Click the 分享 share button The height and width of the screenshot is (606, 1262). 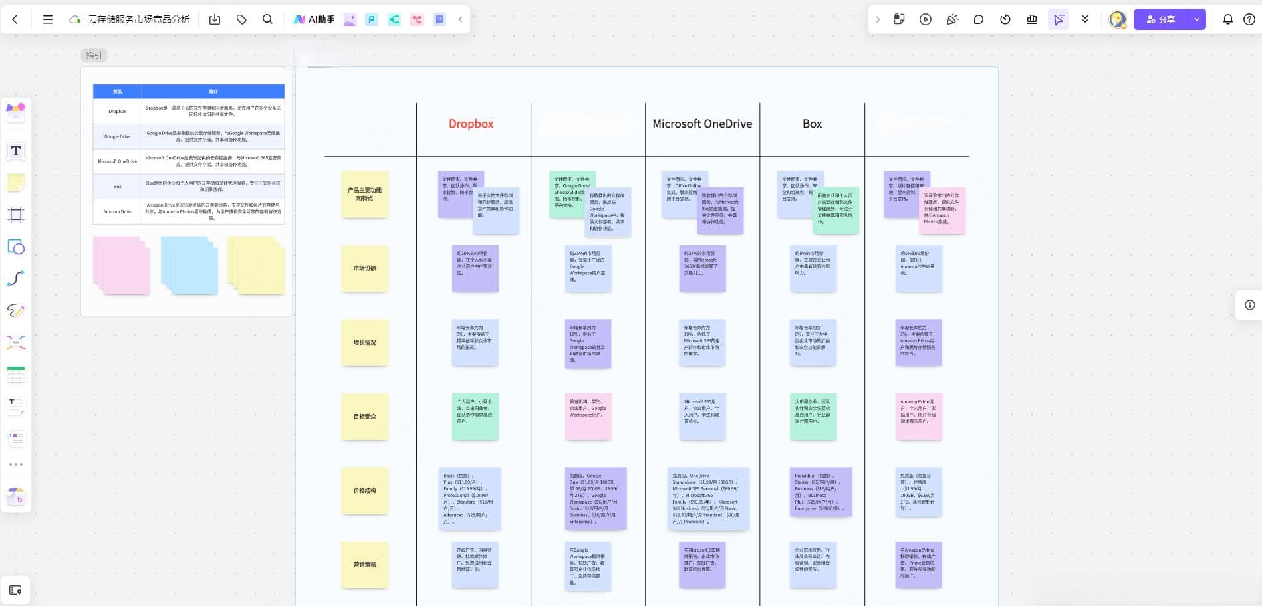click(x=1160, y=19)
